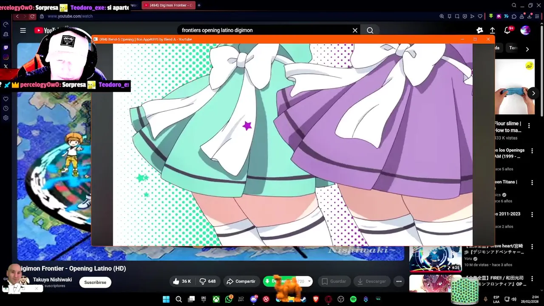Open the browser tab search magnifier
Viewport: 544px width, 306px height.
tap(514, 5)
